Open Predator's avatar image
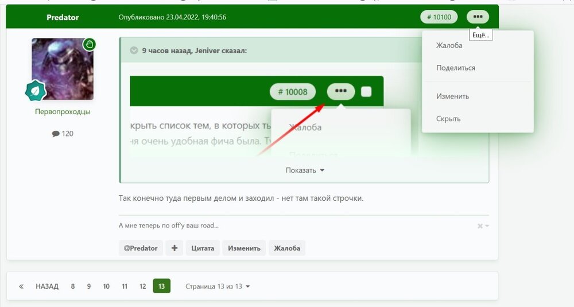This screenshot has width=574, height=307. [x=63, y=69]
